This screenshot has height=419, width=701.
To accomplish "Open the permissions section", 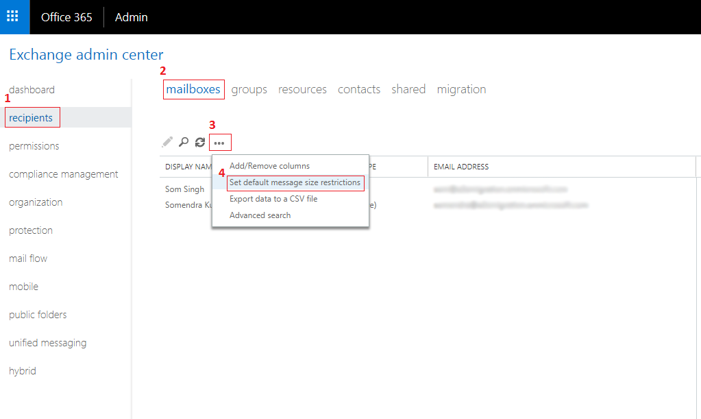I will tap(34, 145).
